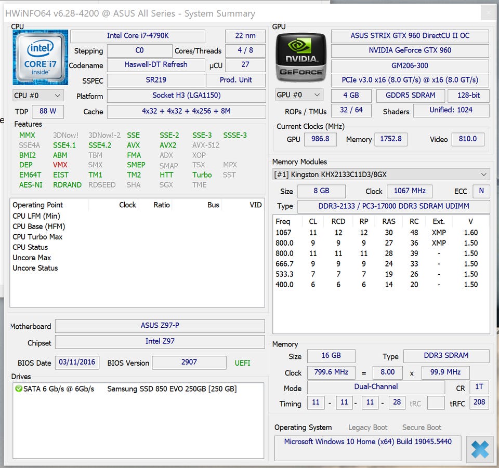Click the module Size 8 GB value
The height and width of the screenshot is (468, 499).
point(321,191)
